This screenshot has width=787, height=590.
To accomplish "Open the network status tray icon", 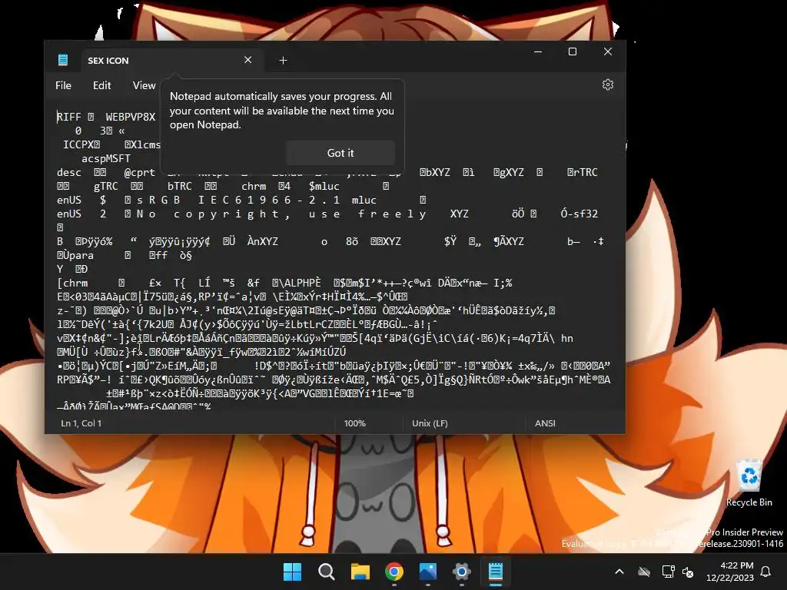I will pos(668,572).
